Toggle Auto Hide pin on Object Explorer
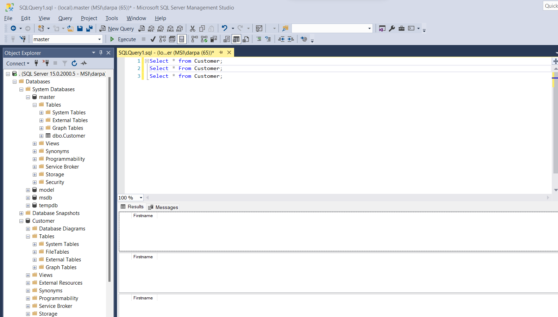Viewport: 558px width, 317px height. tap(101, 53)
